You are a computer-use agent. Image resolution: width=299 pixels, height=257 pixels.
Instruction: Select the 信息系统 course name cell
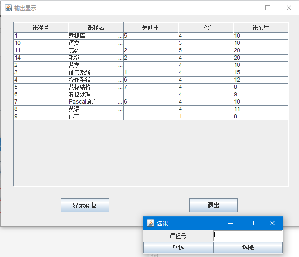pyautogui.click(x=96, y=72)
